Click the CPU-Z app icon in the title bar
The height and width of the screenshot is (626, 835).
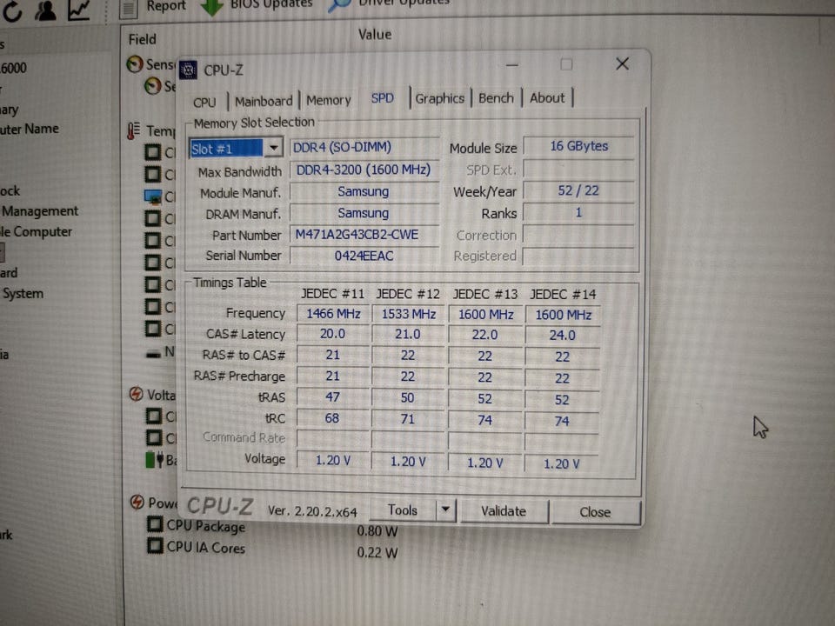pyautogui.click(x=188, y=70)
